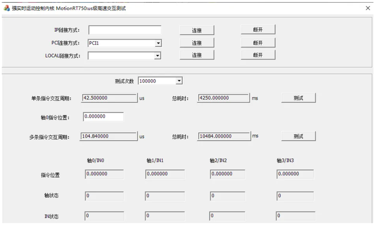376x226 pixels.
Task: Click the IP链接方式 label
Action: pos(67,30)
